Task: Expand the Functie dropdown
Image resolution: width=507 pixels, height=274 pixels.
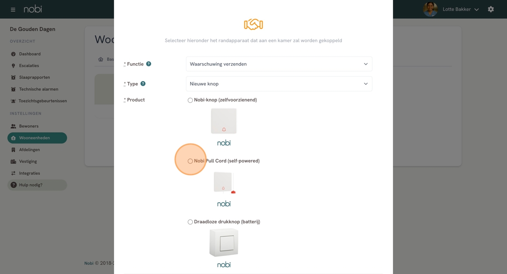Action: pyautogui.click(x=279, y=64)
